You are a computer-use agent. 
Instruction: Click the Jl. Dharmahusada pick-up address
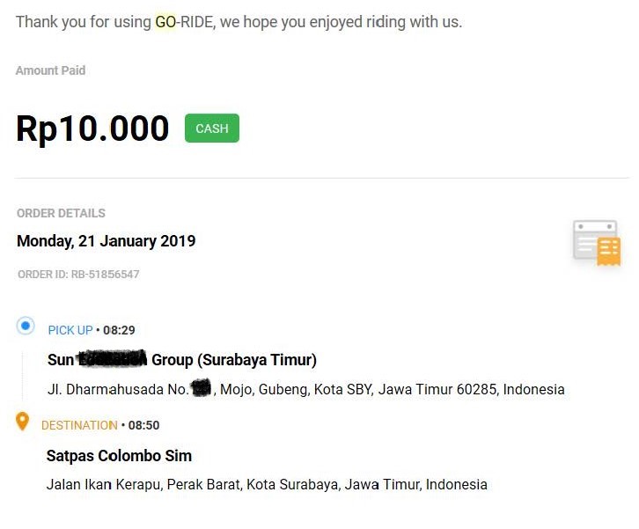click(x=305, y=389)
